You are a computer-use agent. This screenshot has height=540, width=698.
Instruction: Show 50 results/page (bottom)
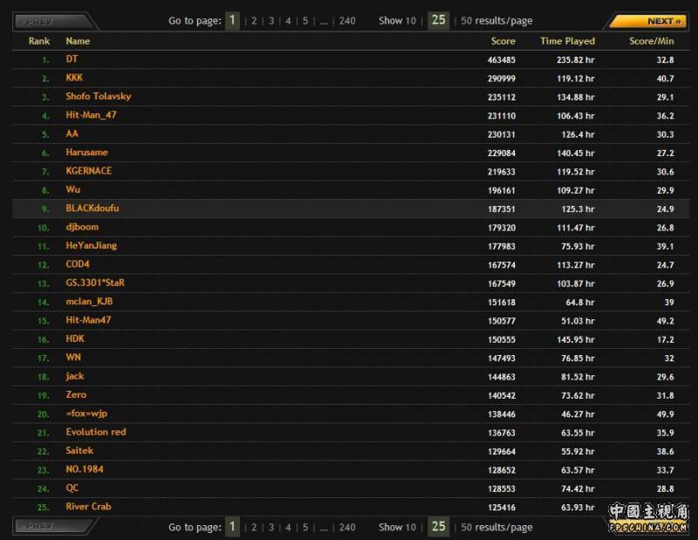(496, 528)
